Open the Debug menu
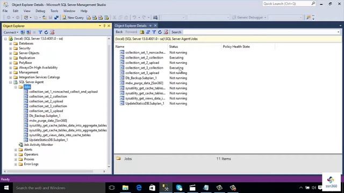 (x=40, y=11)
